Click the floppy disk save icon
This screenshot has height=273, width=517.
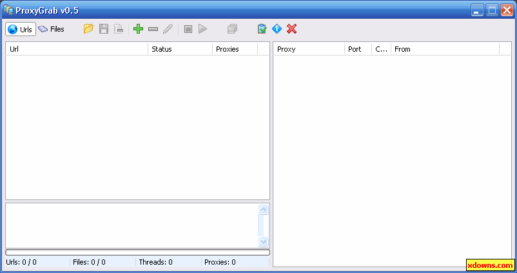pos(104,28)
